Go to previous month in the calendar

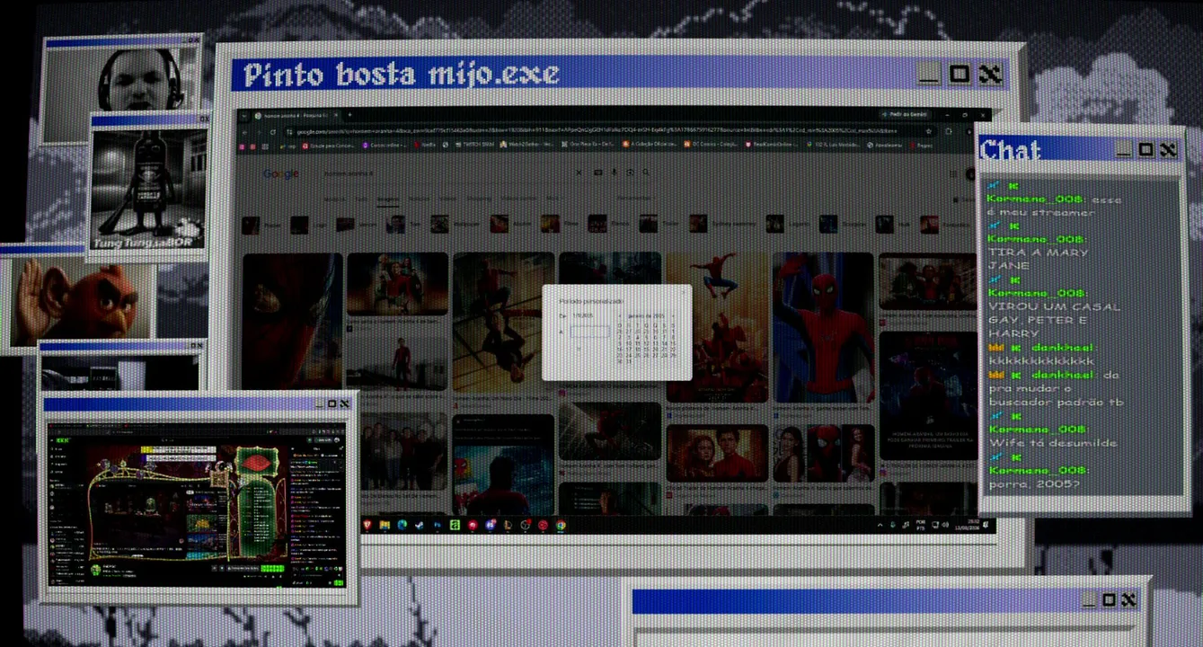click(x=619, y=316)
